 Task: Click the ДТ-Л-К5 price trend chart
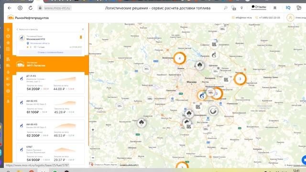pos(65,79)
